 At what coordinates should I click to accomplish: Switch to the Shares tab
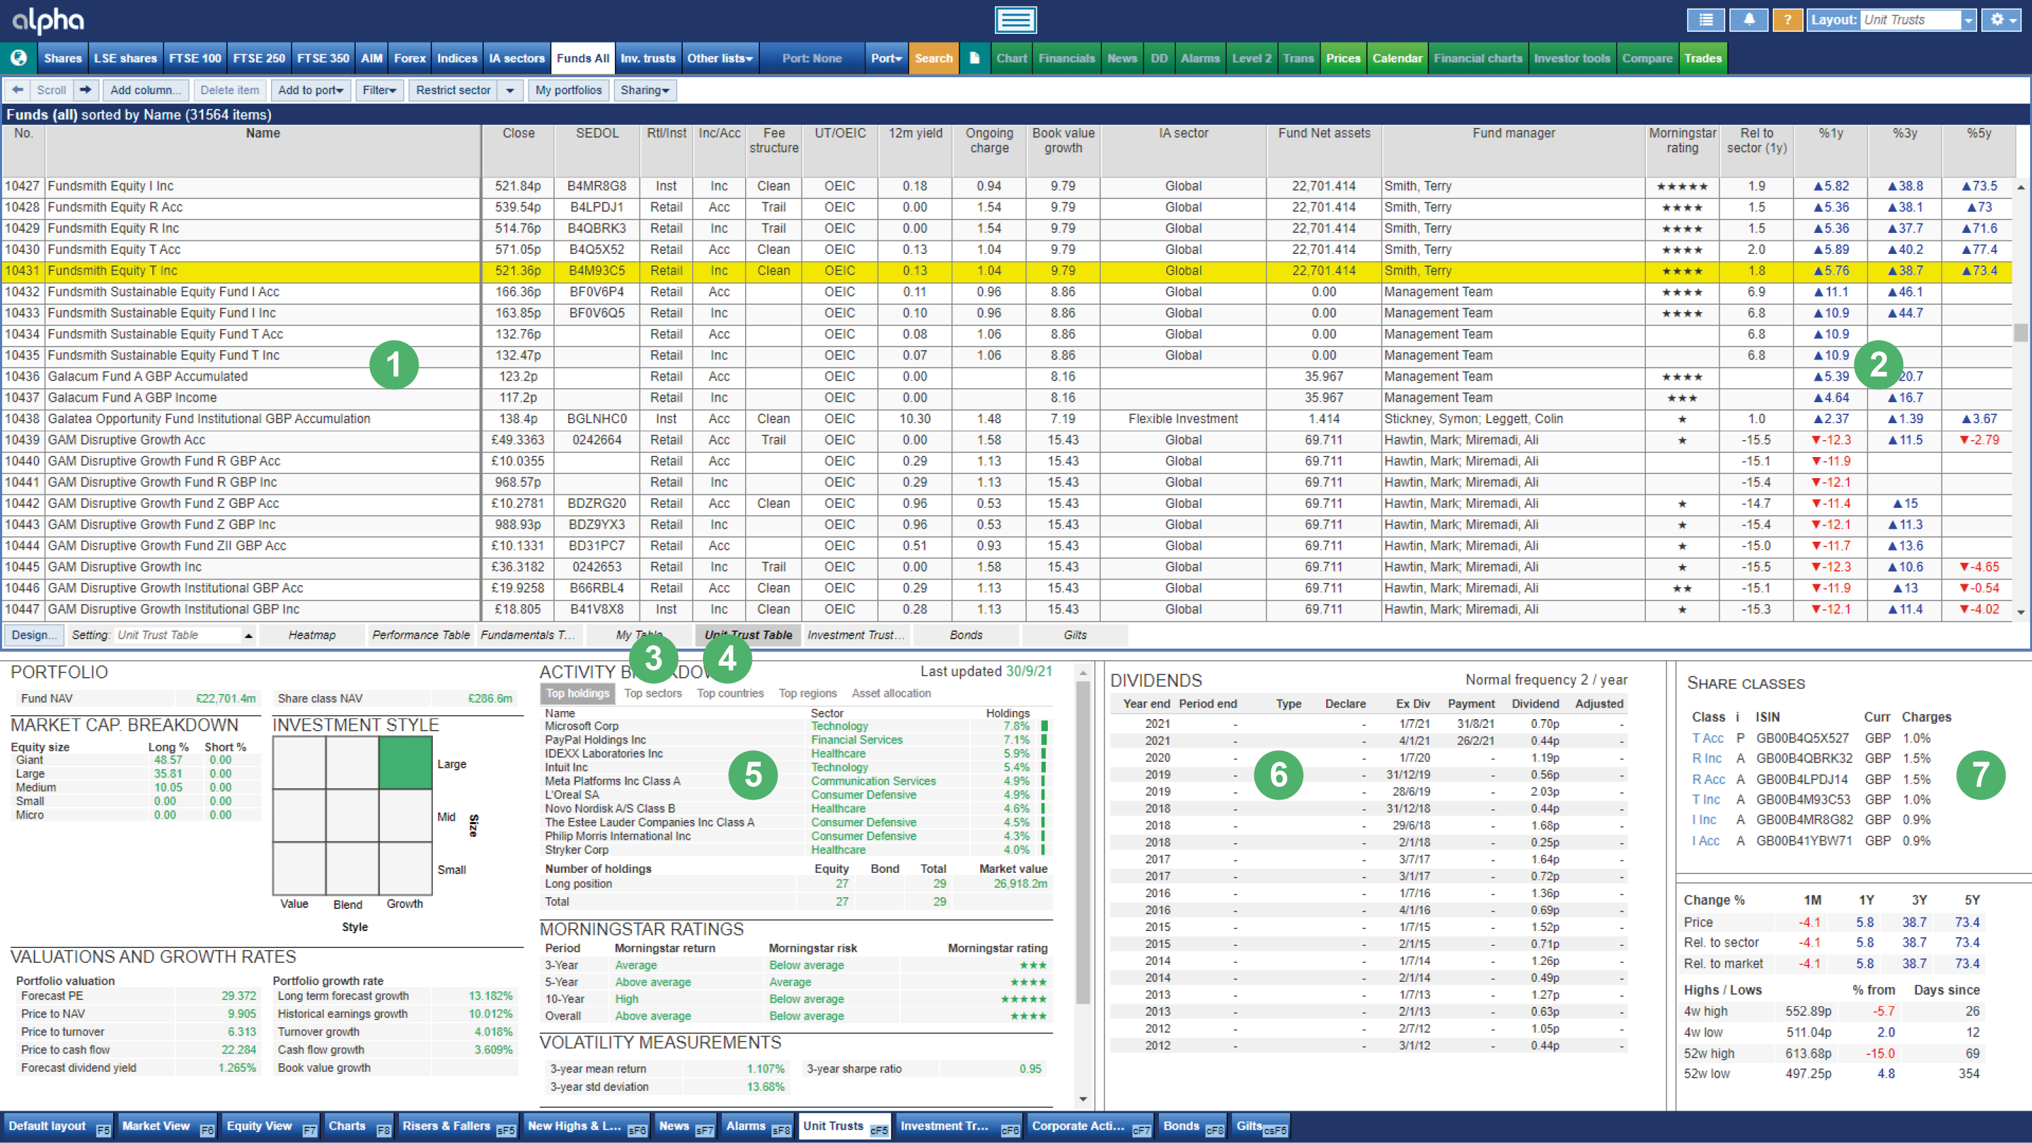pyautogui.click(x=63, y=58)
